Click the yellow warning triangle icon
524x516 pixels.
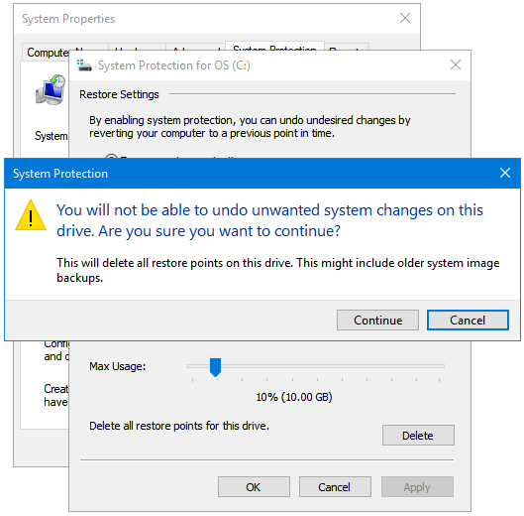31,215
